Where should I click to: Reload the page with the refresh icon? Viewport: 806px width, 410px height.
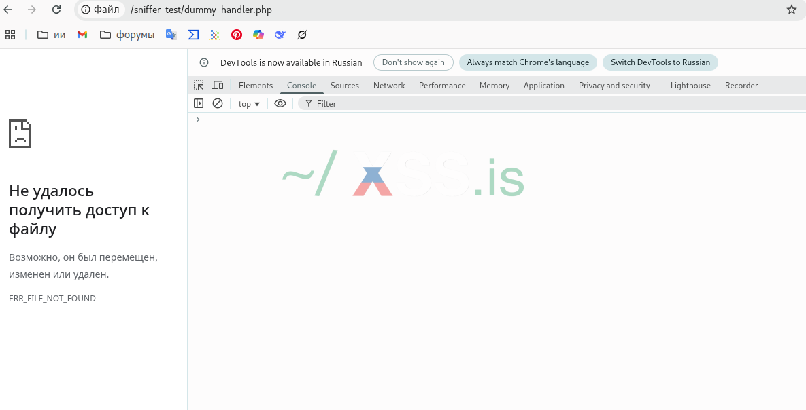pos(56,10)
